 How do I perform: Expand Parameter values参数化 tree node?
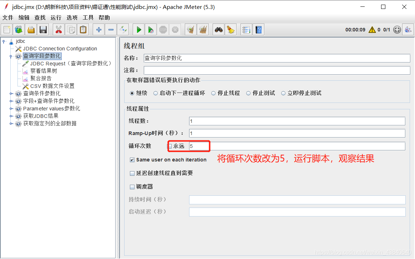coord(11,109)
